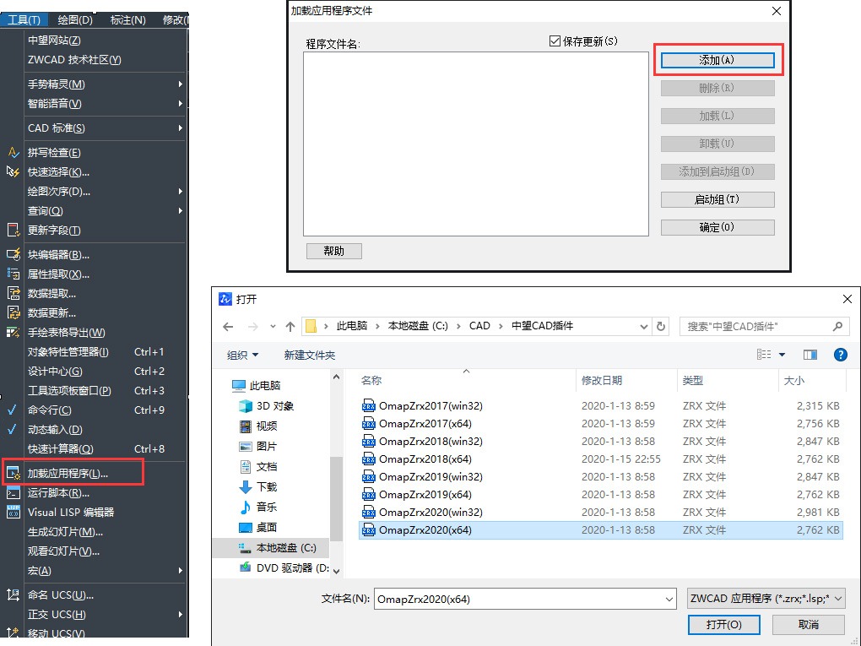Toggle 命令行(C) checked menu item
Image resolution: width=861 pixels, height=646 pixels.
coord(50,410)
